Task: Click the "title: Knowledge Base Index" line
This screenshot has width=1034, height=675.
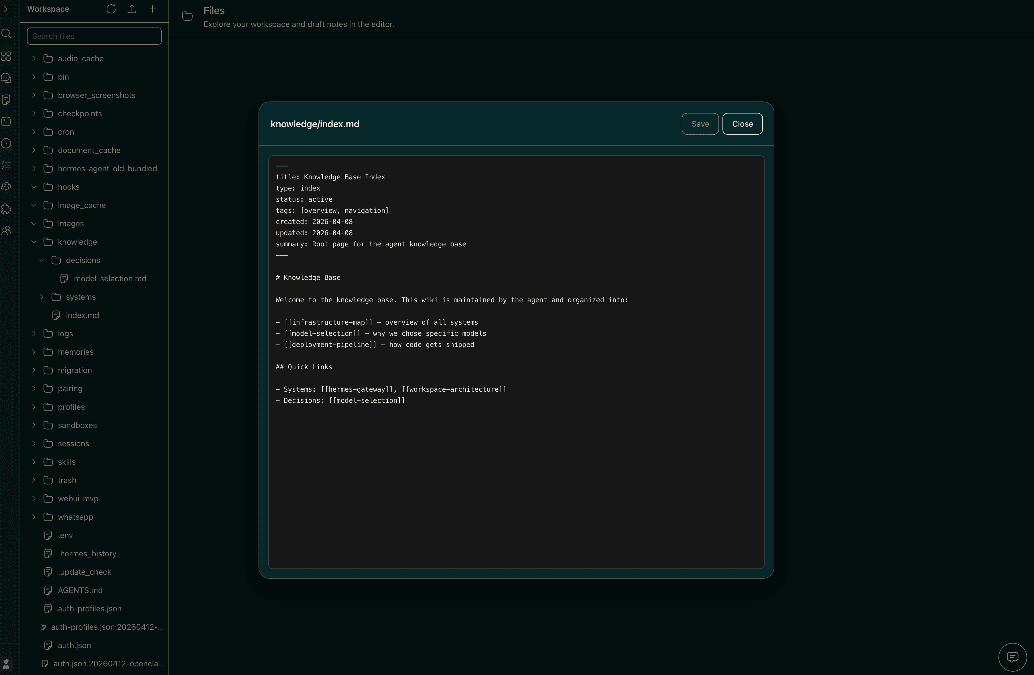Action: [x=330, y=177]
